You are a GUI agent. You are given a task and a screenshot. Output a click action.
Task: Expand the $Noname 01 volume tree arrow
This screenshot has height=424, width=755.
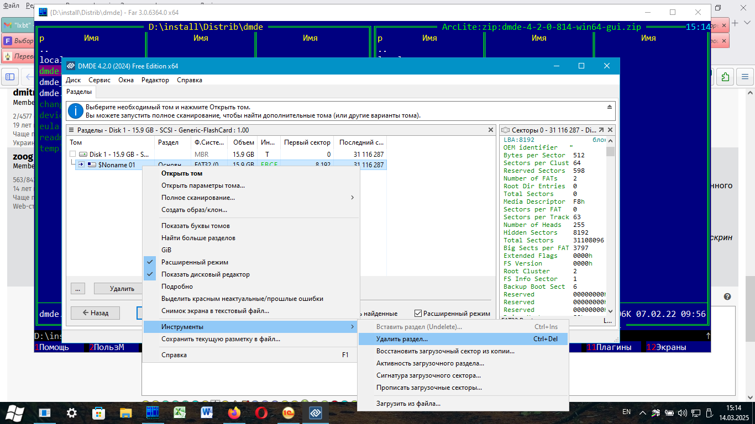tap(81, 165)
